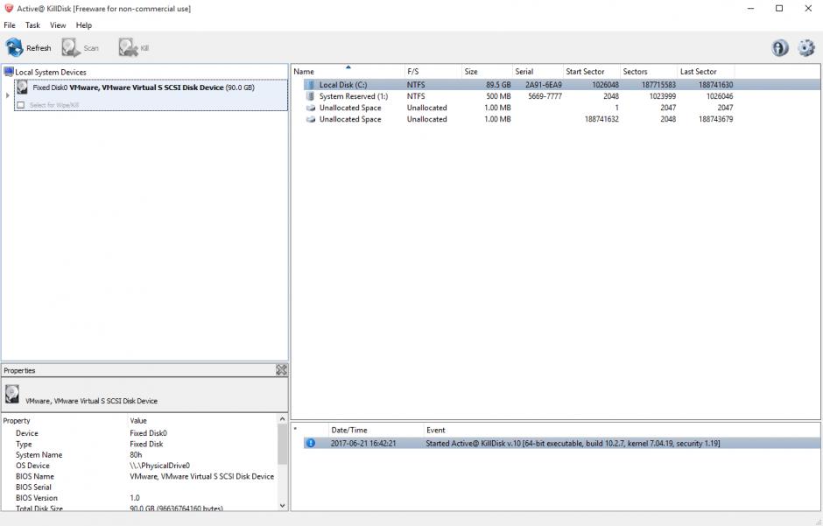This screenshot has height=526, width=823.
Task: Click the Properties scrollbar up arrow
Action: point(283,419)
